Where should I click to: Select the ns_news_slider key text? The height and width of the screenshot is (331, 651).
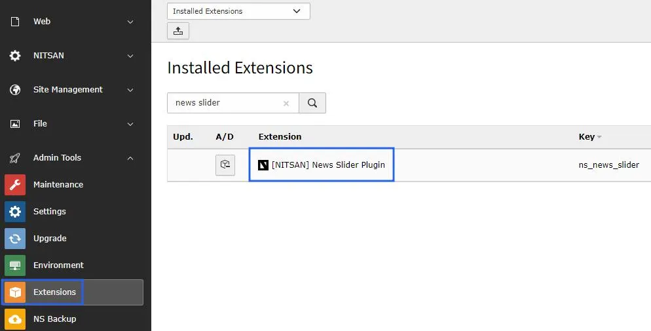(608, 165)
